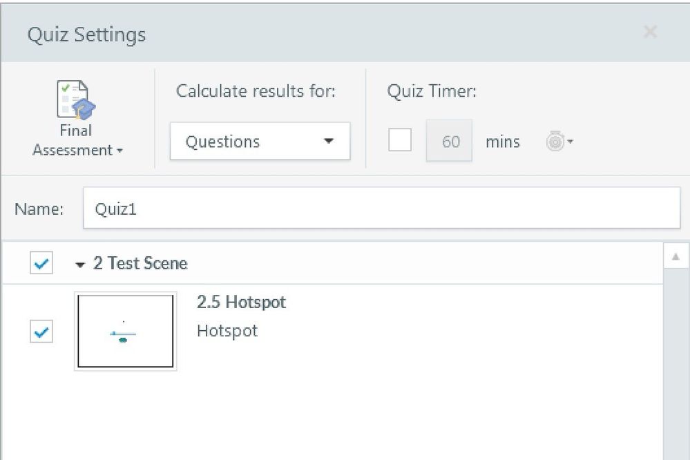Select the 2 Test Scene heading text

coord(140,263)
